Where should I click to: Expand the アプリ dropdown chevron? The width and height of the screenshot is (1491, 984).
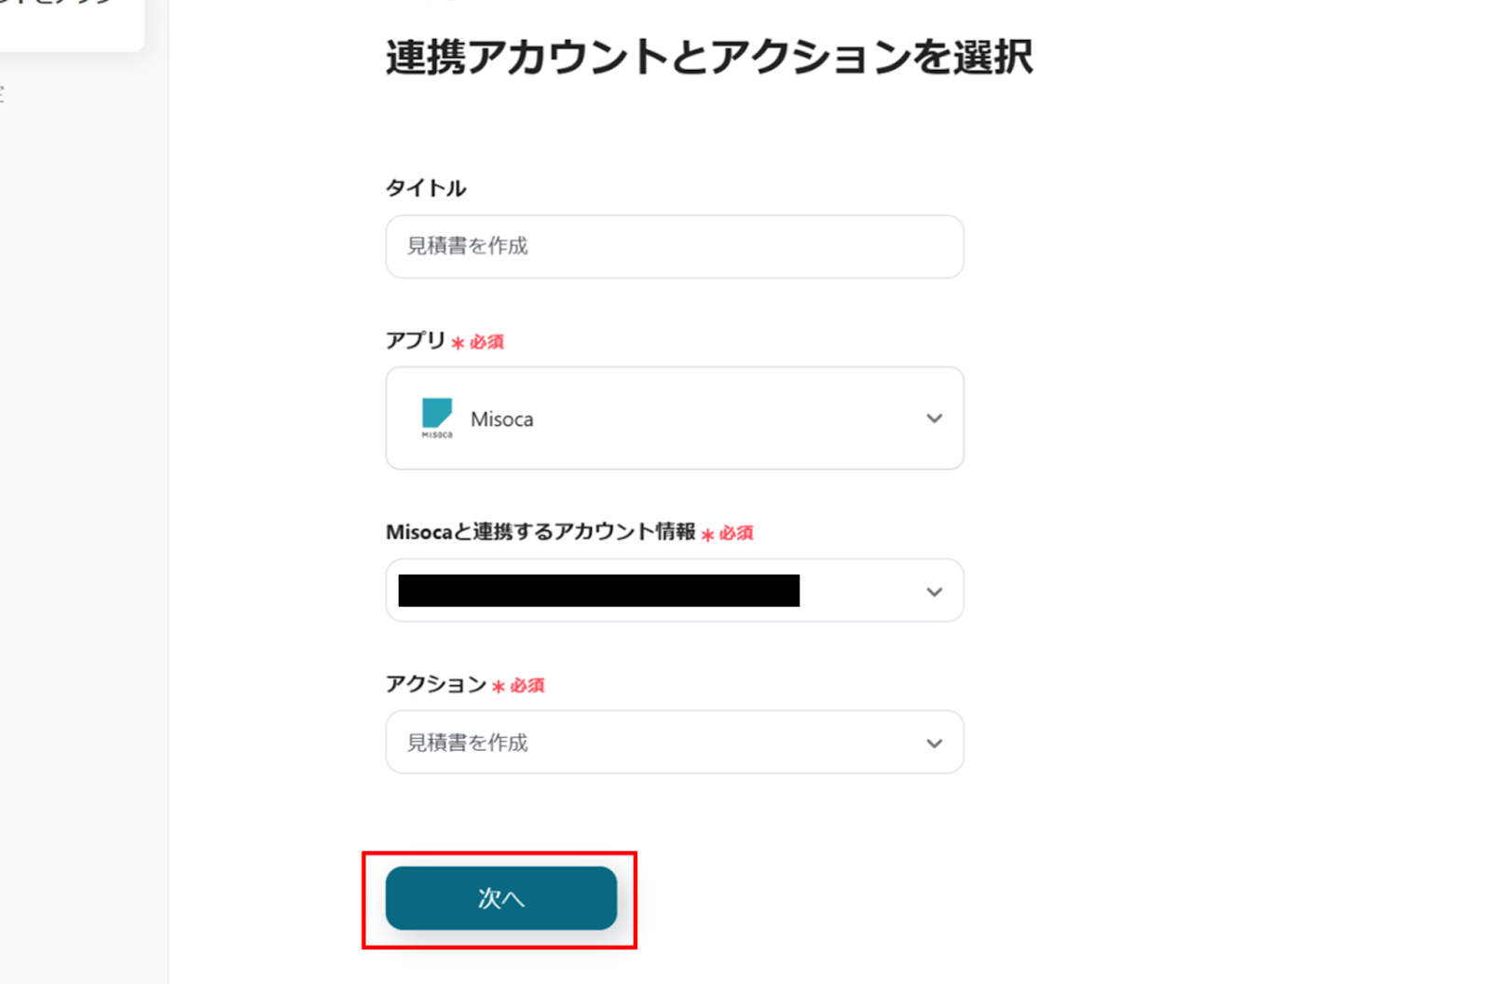[x=934, y=418]
